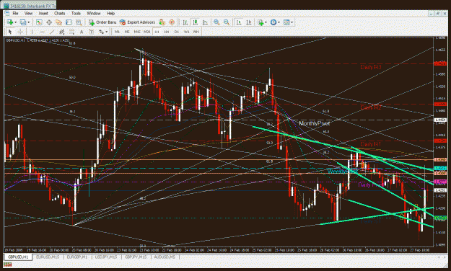
Task: Open the New Chart dropdown arrow
Action: [15, 22]
